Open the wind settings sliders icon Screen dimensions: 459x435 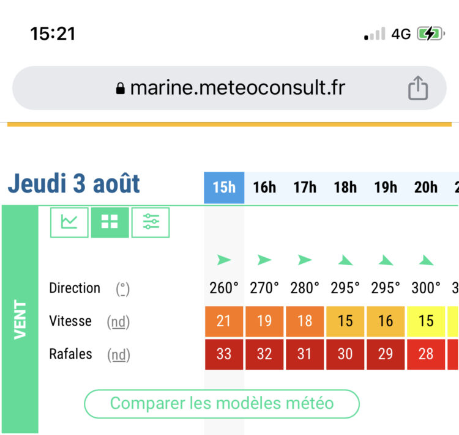(x=151, y=222)
